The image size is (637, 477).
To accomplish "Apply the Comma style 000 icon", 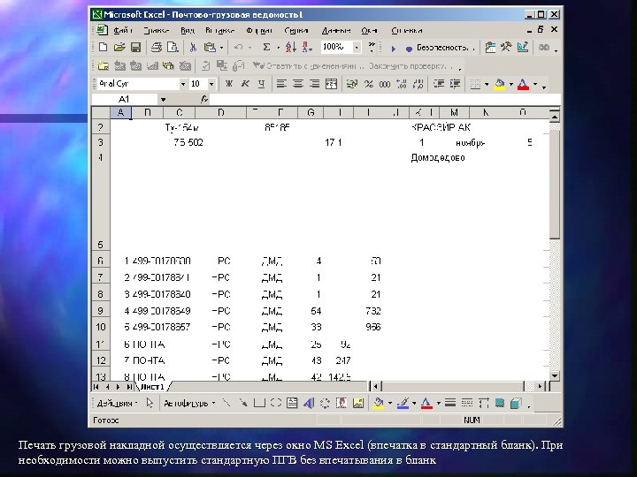I will click(385, 84).
